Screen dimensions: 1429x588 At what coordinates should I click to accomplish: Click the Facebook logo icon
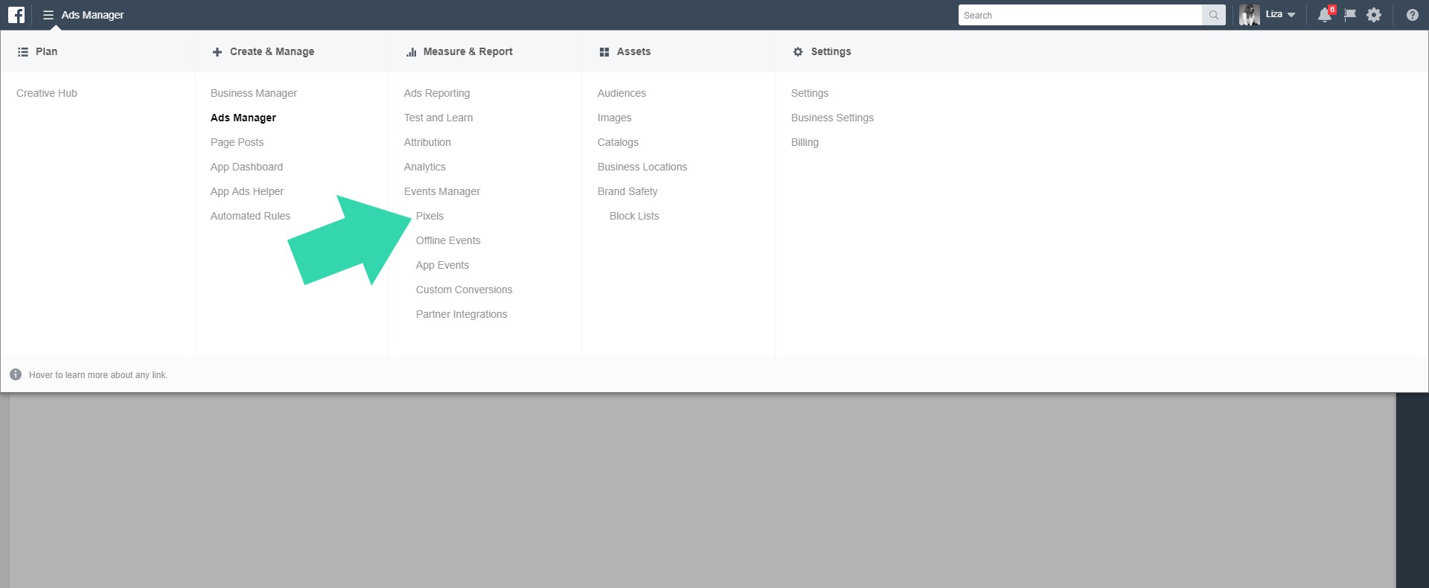click(16, 15)
